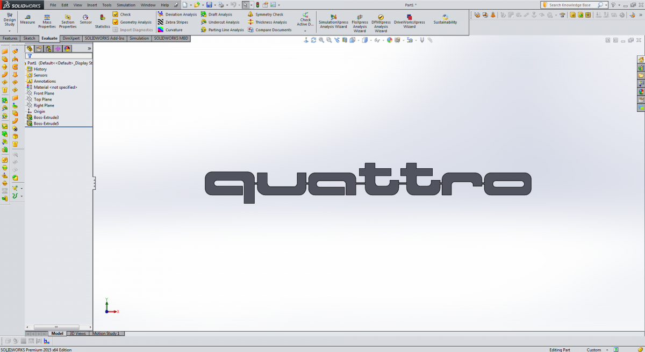Start DriveWorksXpress Wizard
The height and width of the screenshot is (352, 645).
click(410, 23)
